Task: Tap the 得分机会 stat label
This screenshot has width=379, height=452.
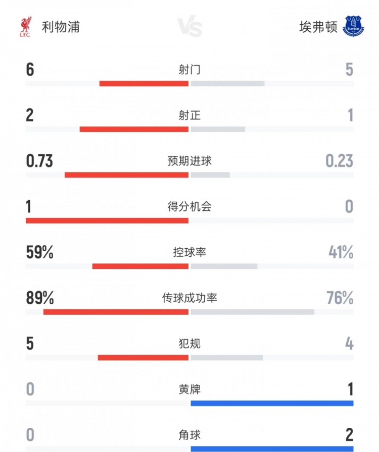Action: (189, 206)
